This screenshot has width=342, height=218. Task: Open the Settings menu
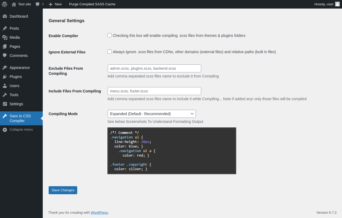(x=21, y=104)
